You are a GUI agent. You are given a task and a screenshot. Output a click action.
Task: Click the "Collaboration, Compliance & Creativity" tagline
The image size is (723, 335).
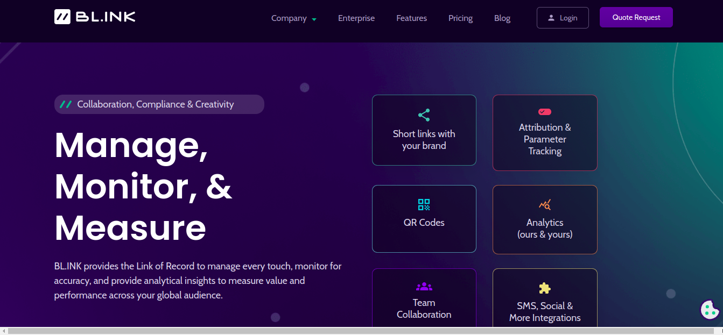[x=159, y=104]
